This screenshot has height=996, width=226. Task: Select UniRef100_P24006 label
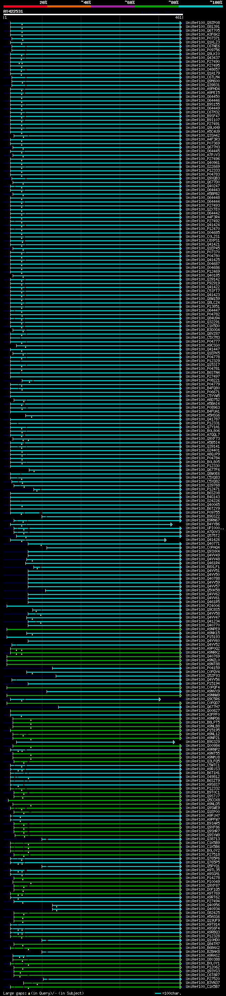203,606
